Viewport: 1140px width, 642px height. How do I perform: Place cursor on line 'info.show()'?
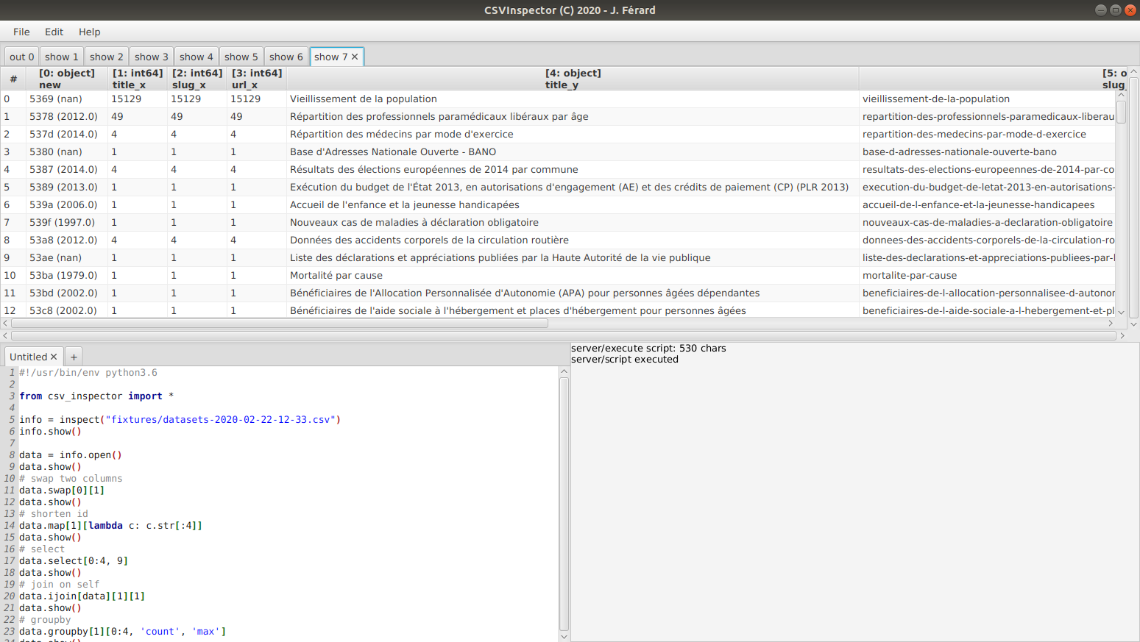tap(50, 432)
